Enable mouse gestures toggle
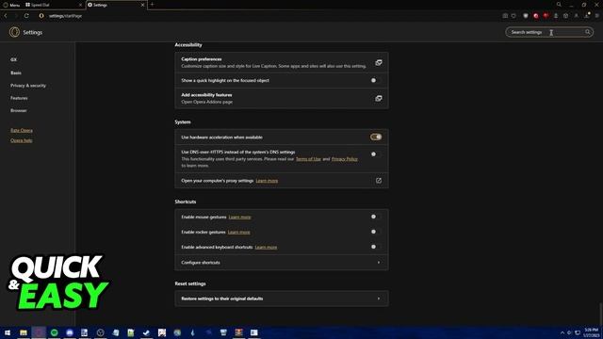 click(x=376, y=217)
